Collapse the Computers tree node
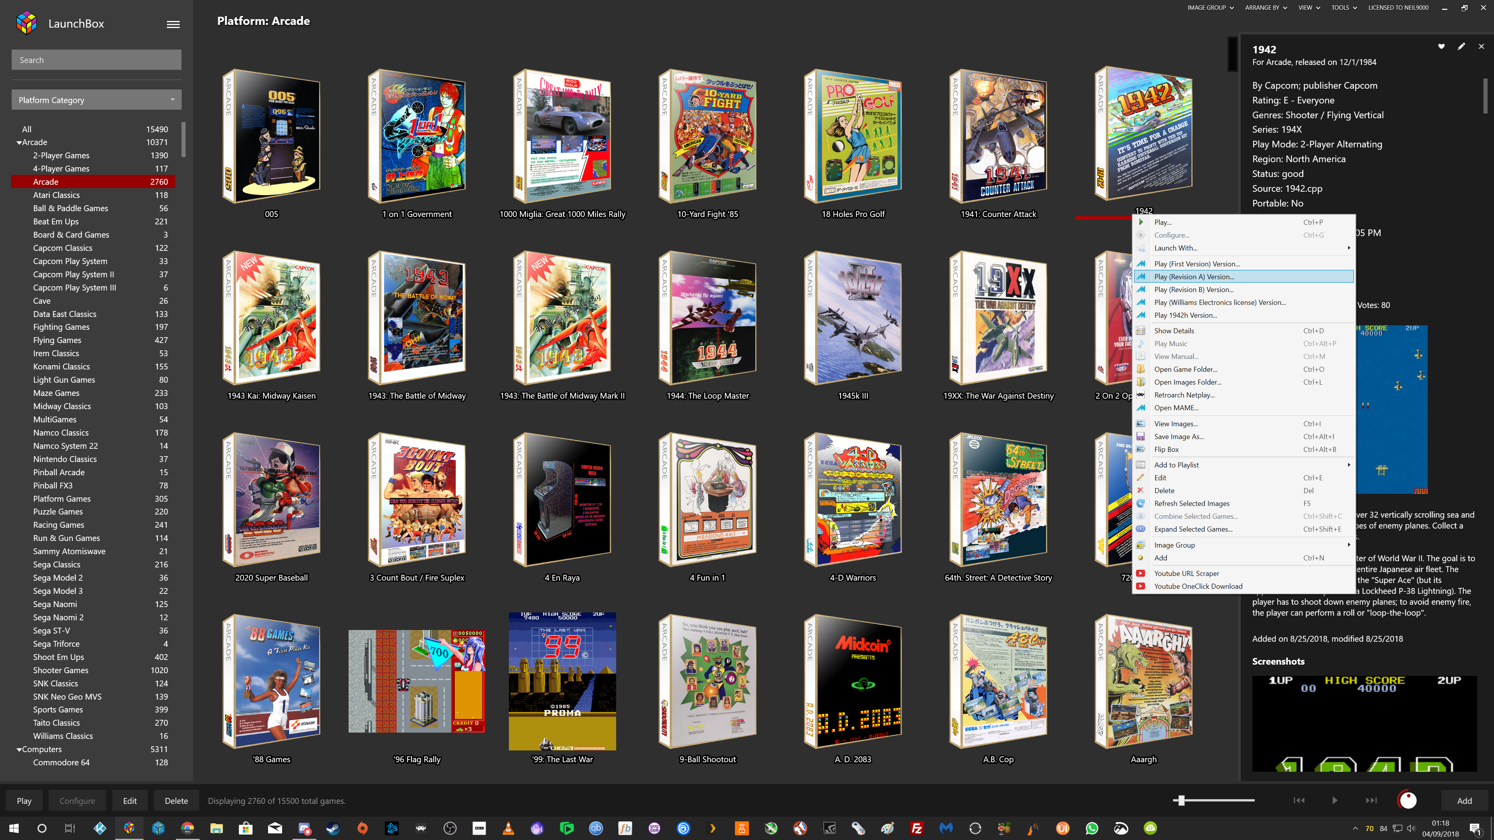Viewport: 1494px width, 840px height. pos(19,749)
